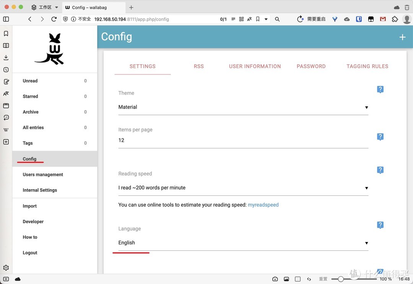Reload the page with the refresh icon

pyautogui.click(x=54, y=19)
